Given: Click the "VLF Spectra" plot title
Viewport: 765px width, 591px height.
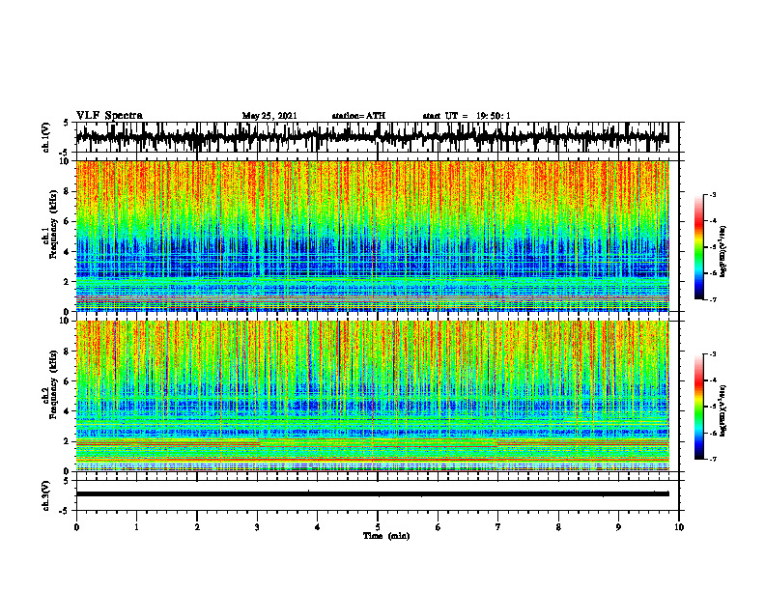Looking at the screenshot, I should [109, 116].
